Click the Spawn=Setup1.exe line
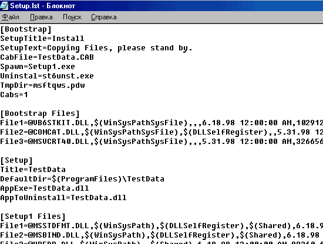 pyautogui.click(x=38, y=67)
